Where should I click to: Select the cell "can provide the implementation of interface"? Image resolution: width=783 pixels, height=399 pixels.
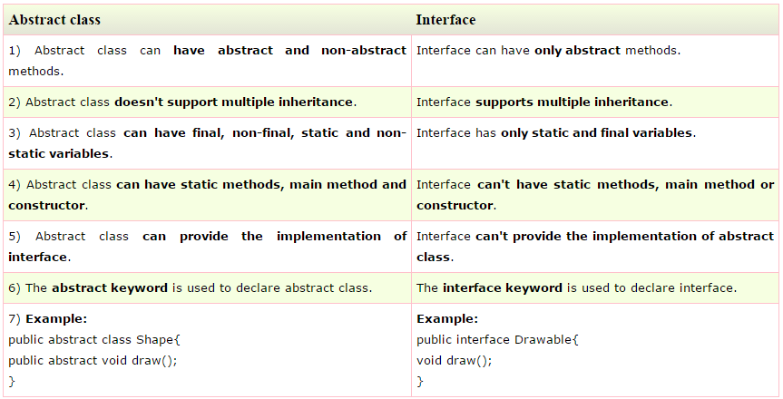207,246
